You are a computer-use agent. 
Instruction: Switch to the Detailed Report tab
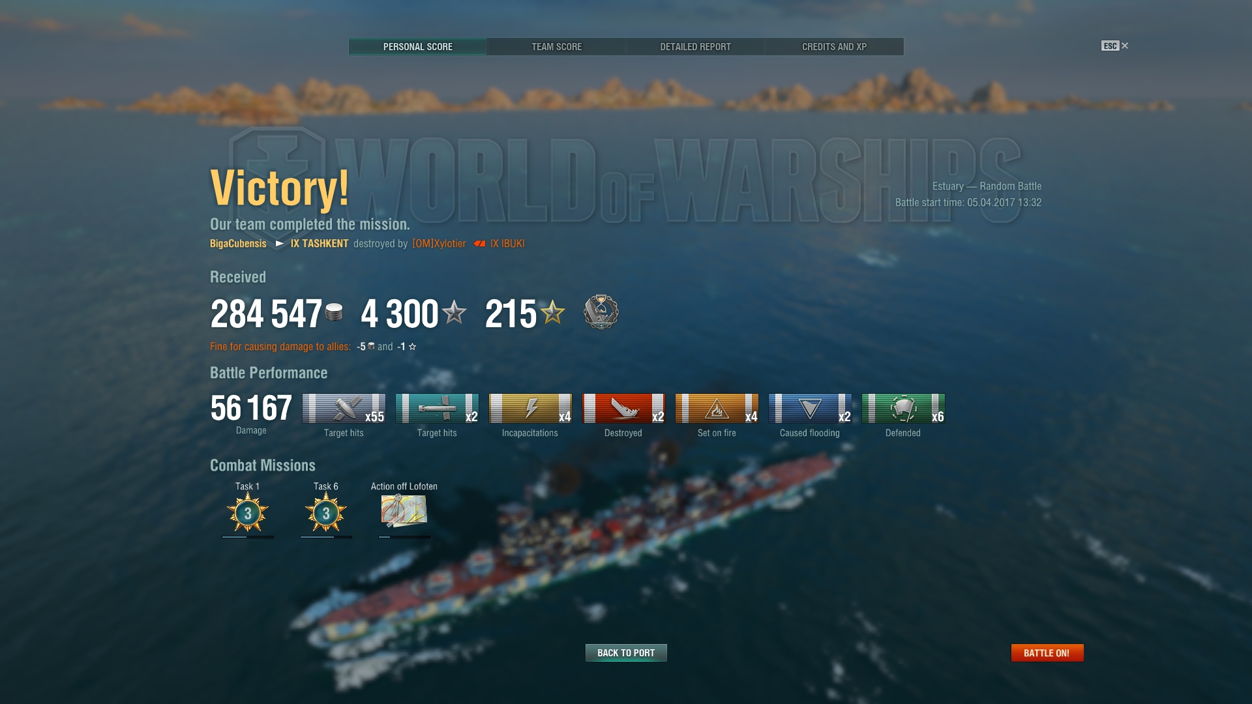(695, 47)
